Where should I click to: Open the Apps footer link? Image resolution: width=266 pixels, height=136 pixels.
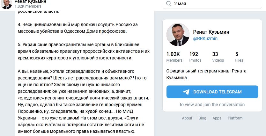coord(217,118)
